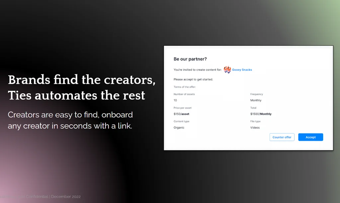
Task: Click the Content type field label
Action: tap(181, 121)
